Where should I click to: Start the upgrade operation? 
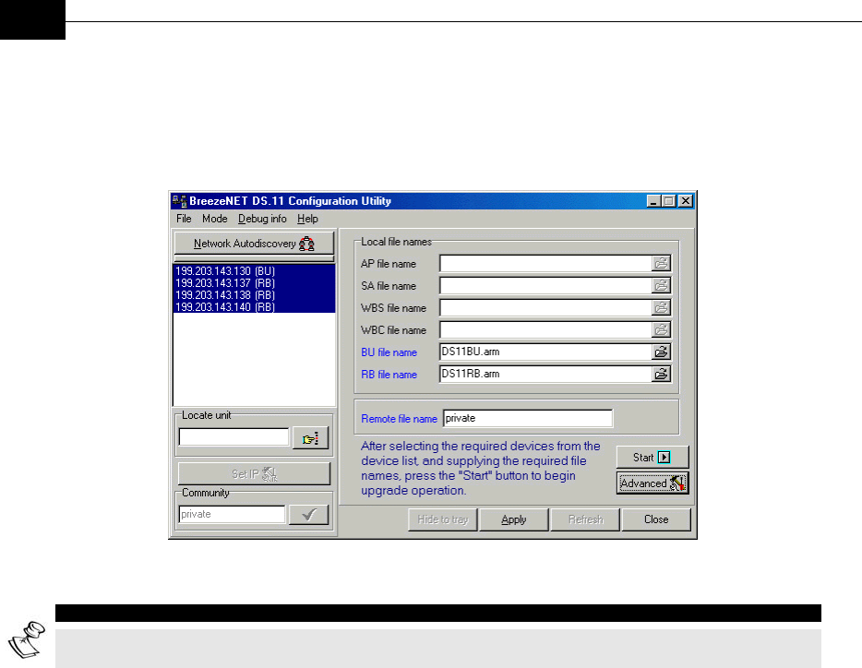(x=652, y=457)
